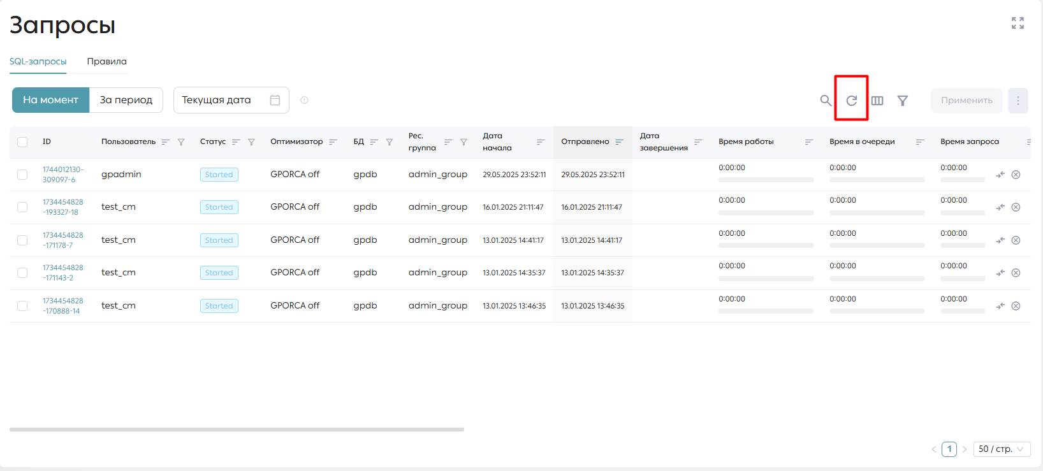Image resolution: width=1043 pixels, height=471 pixels.
Task: Select the За период mode
Action: click(x=126, y=100)
